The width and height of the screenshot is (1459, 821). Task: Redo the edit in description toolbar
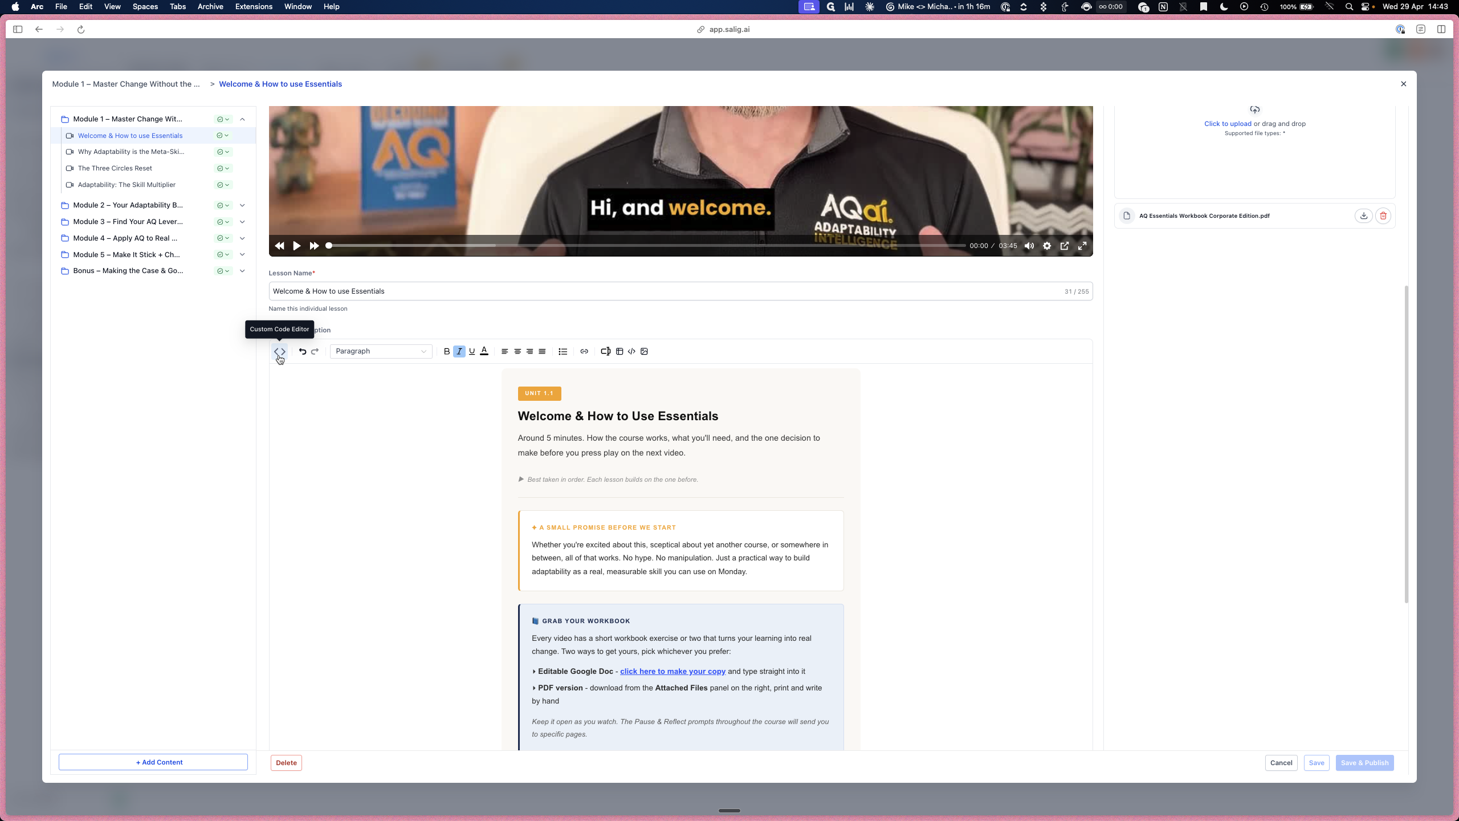click(315, 351)
